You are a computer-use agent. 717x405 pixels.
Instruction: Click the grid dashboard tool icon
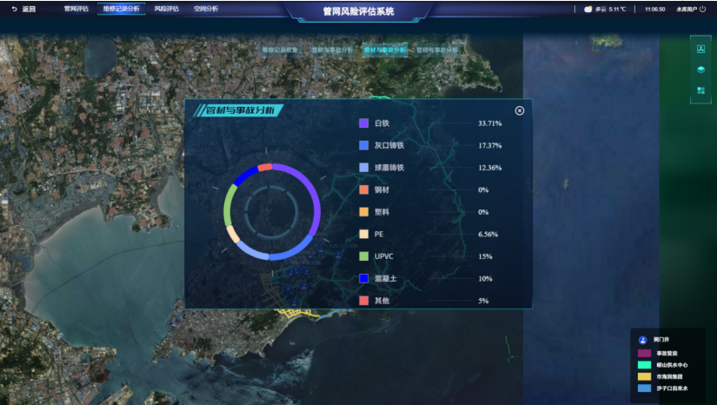pyautogui.click(x=700, y=90)
